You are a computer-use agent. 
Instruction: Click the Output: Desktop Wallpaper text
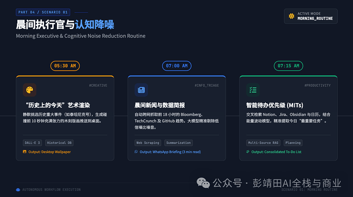(x=50, y=152)
